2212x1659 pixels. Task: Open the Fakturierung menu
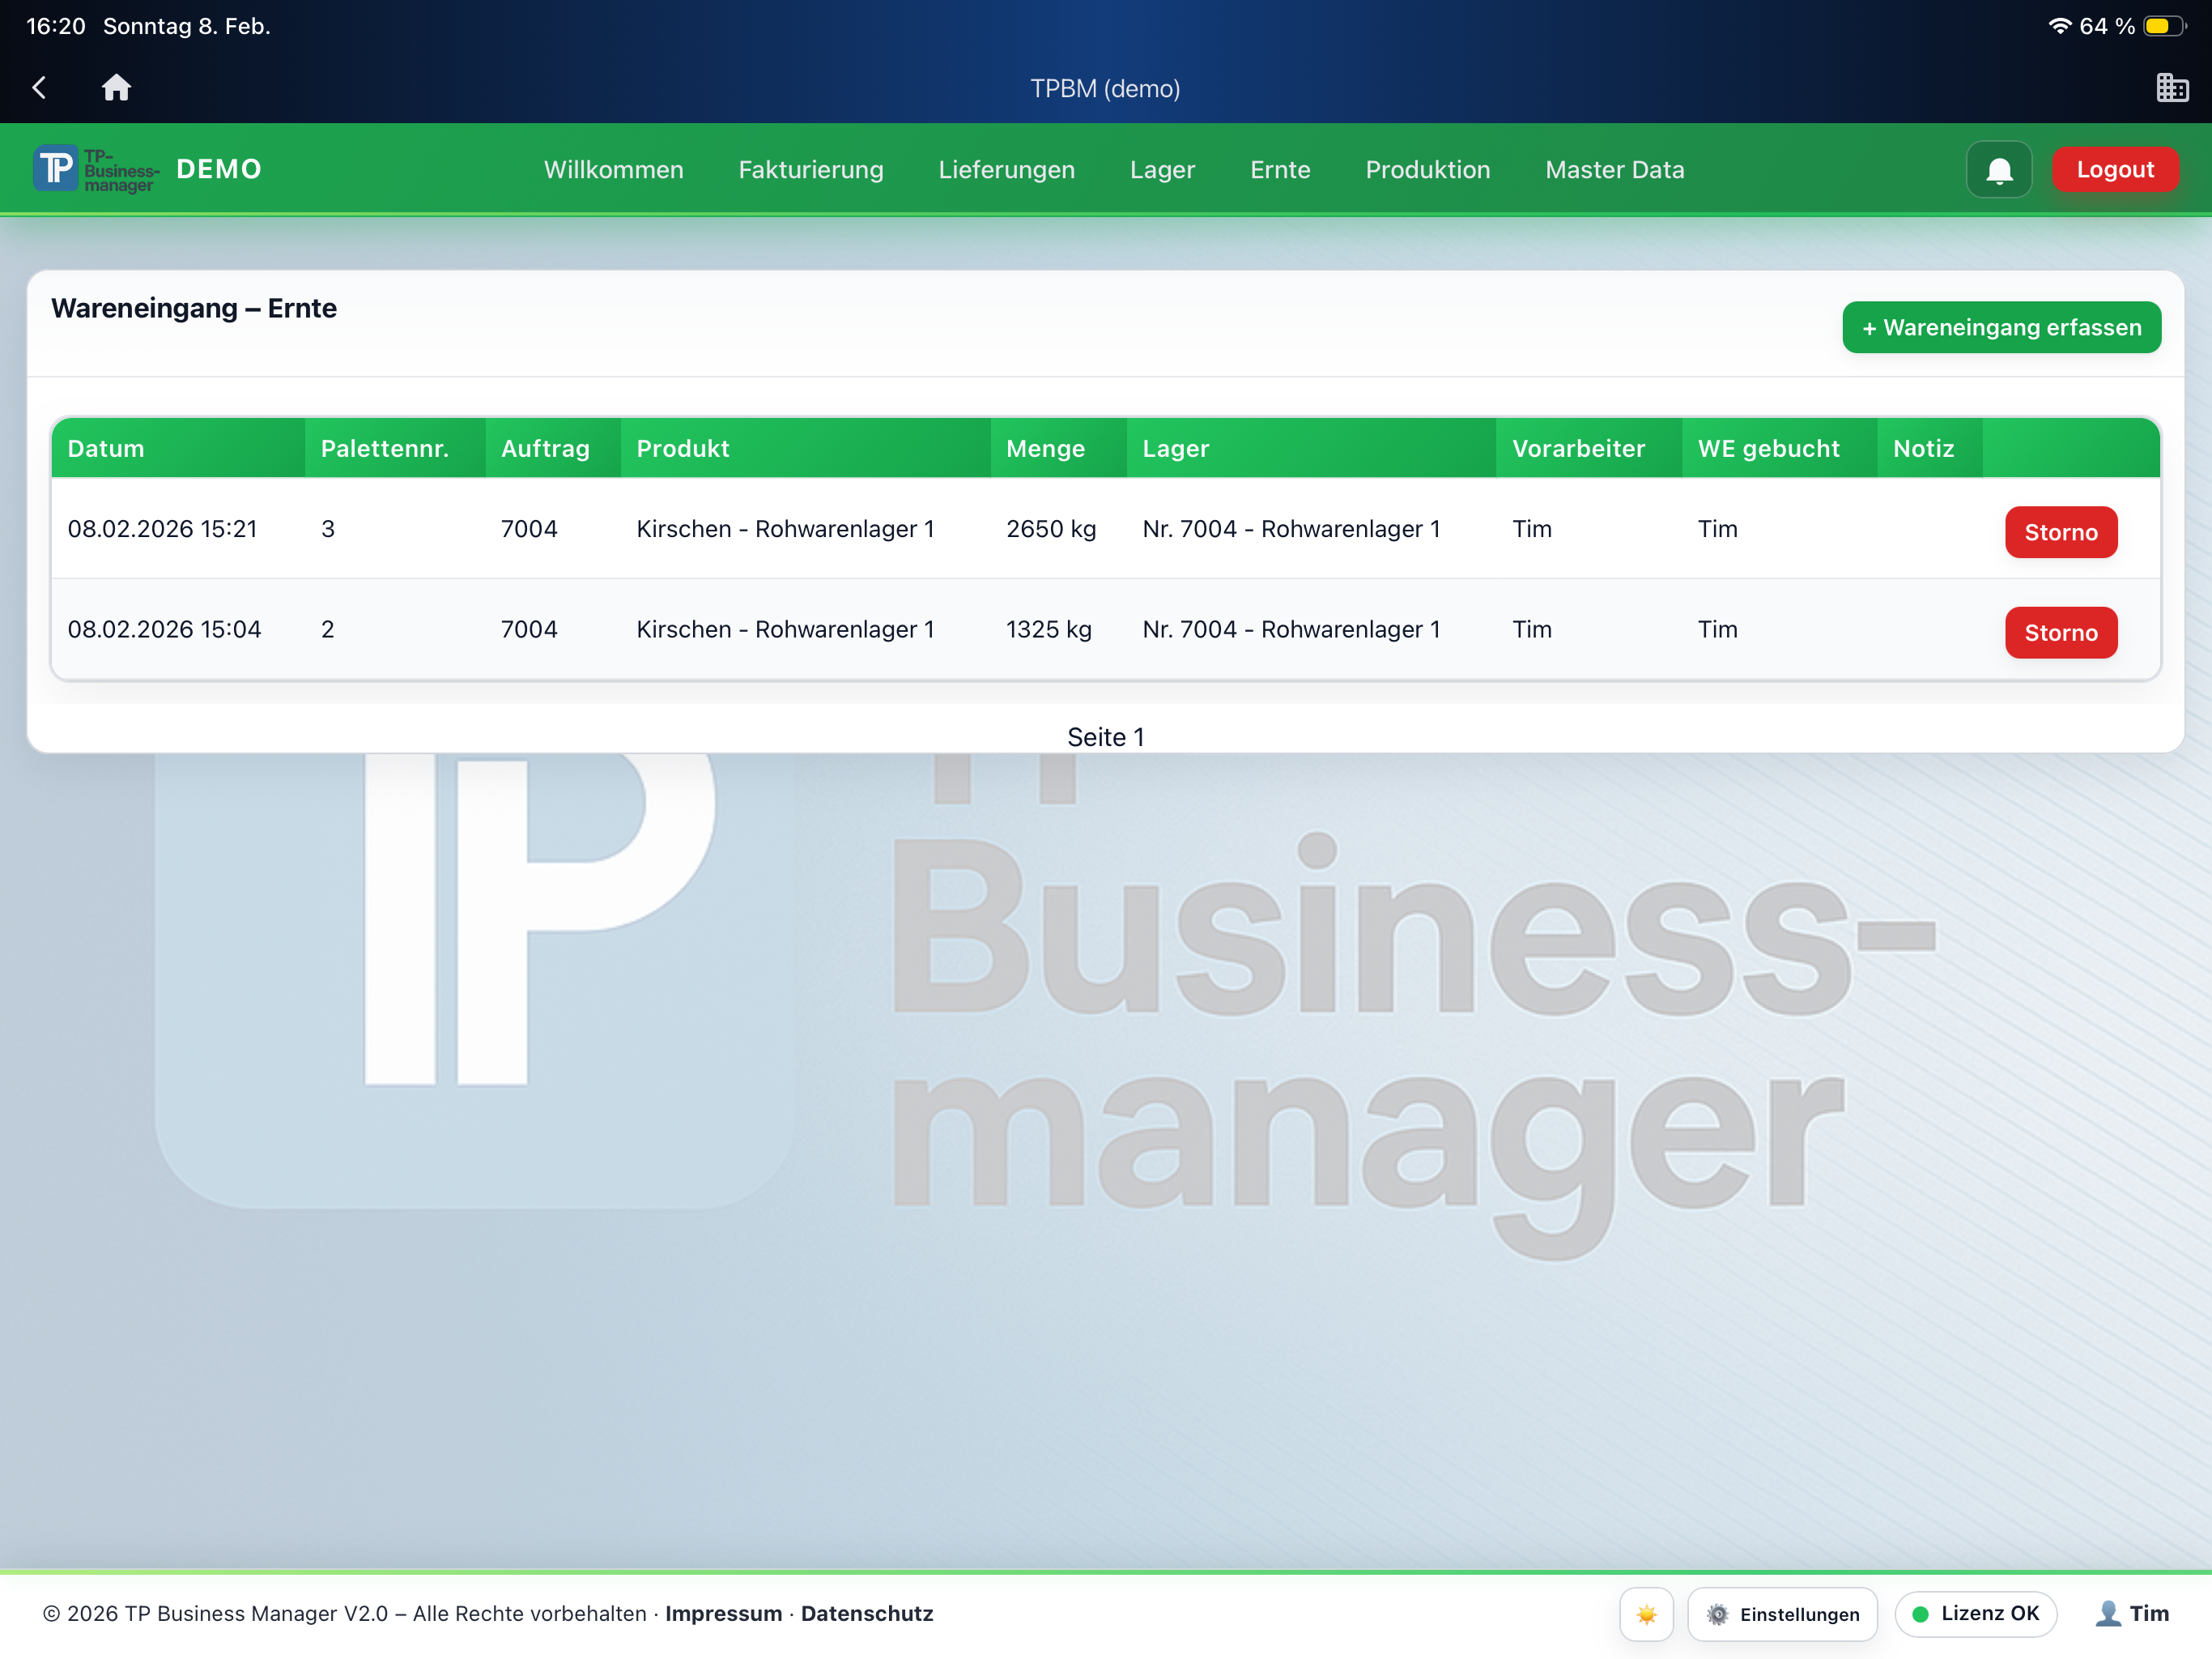[811, 170]
